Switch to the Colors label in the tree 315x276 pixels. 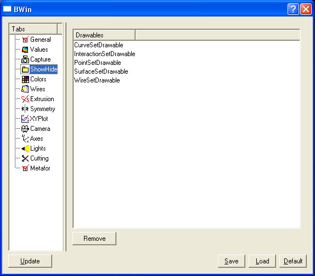coord(38,79)
